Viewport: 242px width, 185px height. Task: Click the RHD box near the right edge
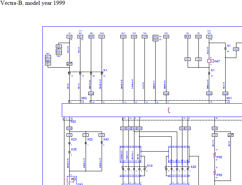pos(236,49)
